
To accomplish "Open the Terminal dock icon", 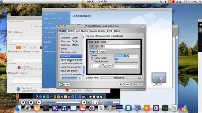I will pos(46,108).
